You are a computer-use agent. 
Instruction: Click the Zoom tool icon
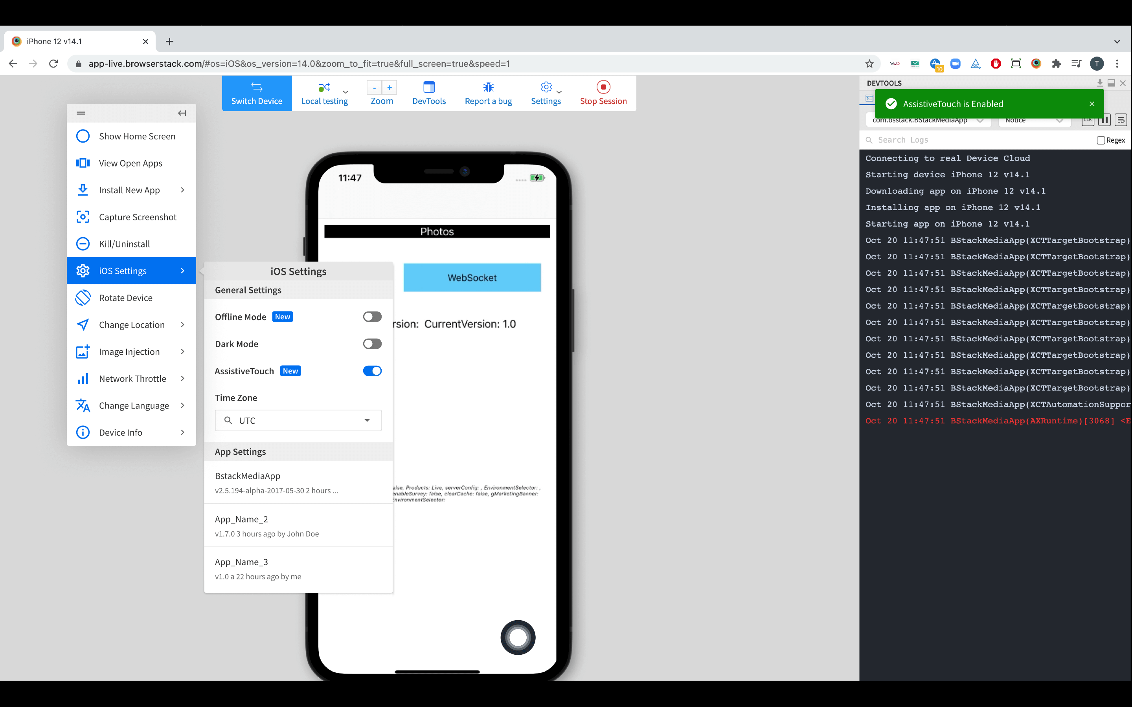click(380, 92)
